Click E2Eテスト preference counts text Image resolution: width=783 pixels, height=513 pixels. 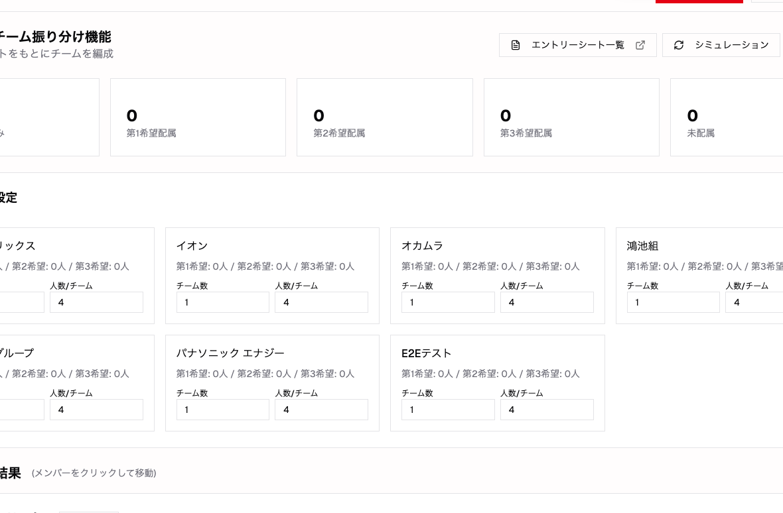click(490, 373)
